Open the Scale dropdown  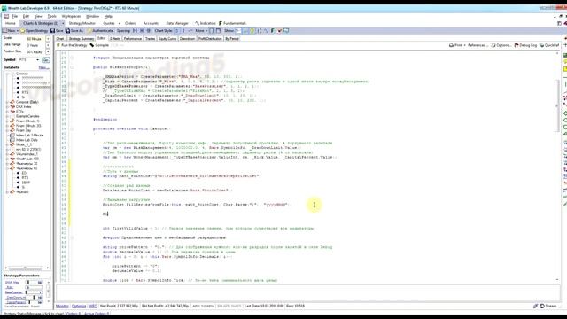48,39
